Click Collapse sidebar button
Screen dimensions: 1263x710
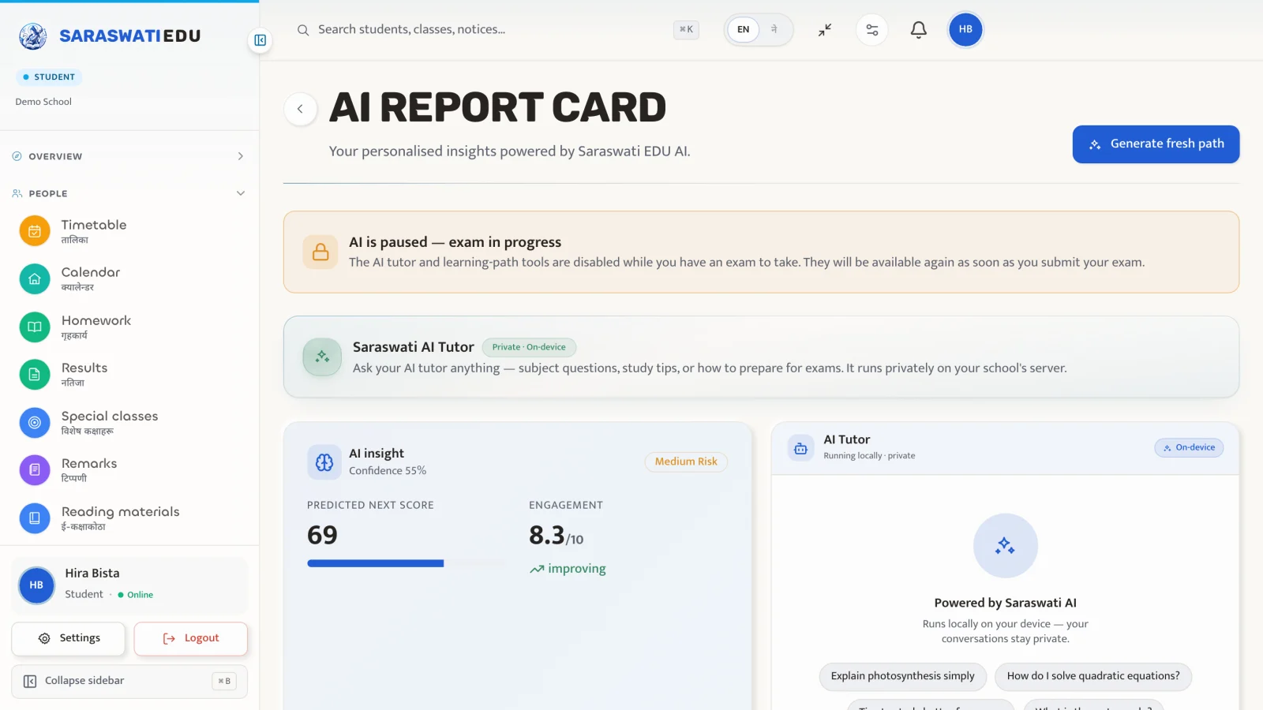tap(129, 682)
